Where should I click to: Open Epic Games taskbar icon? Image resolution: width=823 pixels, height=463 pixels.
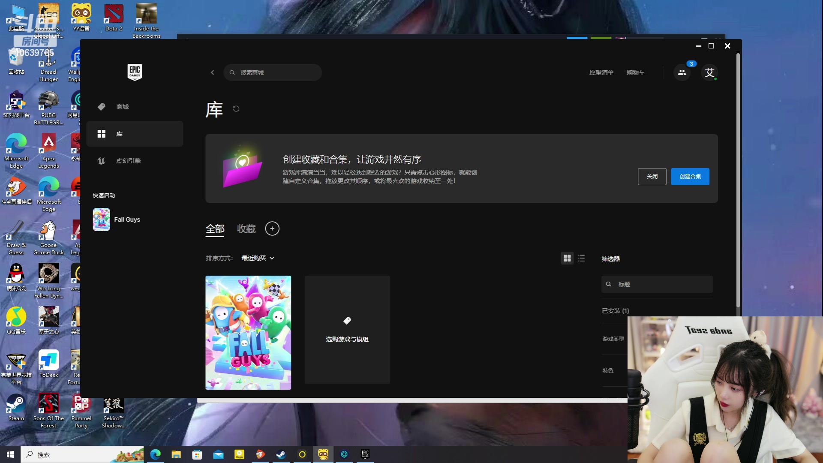pos(365,454)
